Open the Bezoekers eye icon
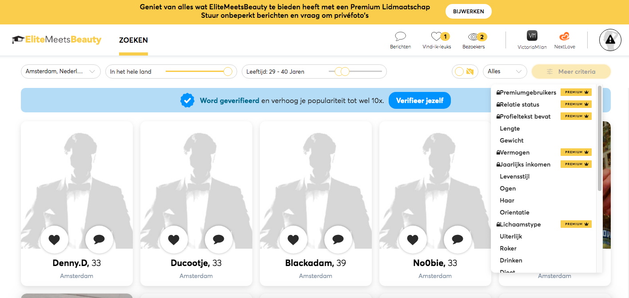This screenshot has height=298, width=629. click(x=474, y=37)
